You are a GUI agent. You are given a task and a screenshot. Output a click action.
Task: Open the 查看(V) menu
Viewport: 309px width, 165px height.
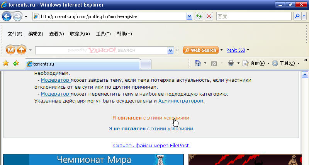click(56, 34)
